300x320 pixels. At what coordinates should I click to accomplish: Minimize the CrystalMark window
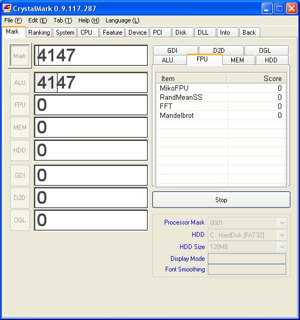[267, 9]
